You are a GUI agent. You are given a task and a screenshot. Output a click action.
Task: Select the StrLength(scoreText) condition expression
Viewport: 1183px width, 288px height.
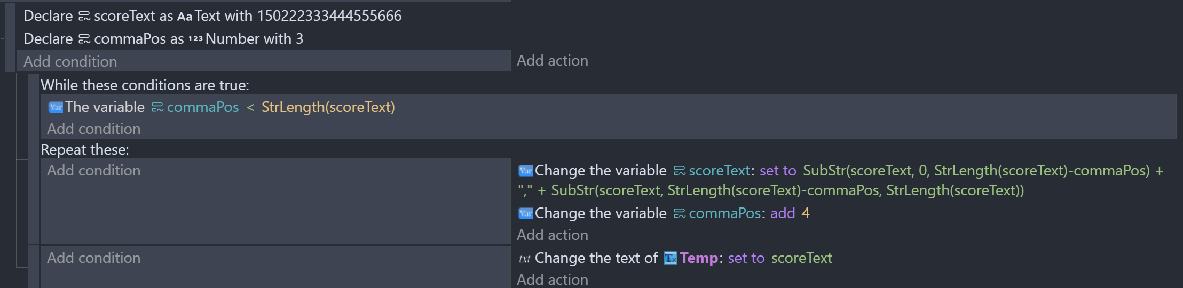(x=328, y=107)
